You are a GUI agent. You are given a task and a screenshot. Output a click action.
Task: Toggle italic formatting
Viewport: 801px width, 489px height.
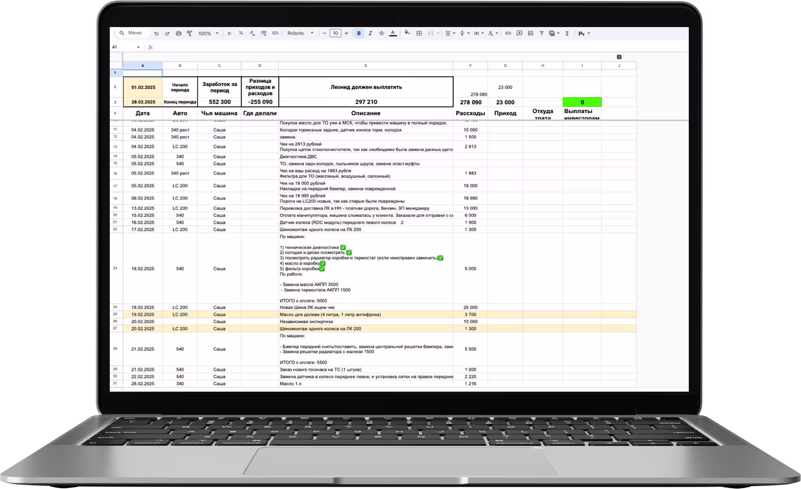pyautogui.click(x=370, y=33)
